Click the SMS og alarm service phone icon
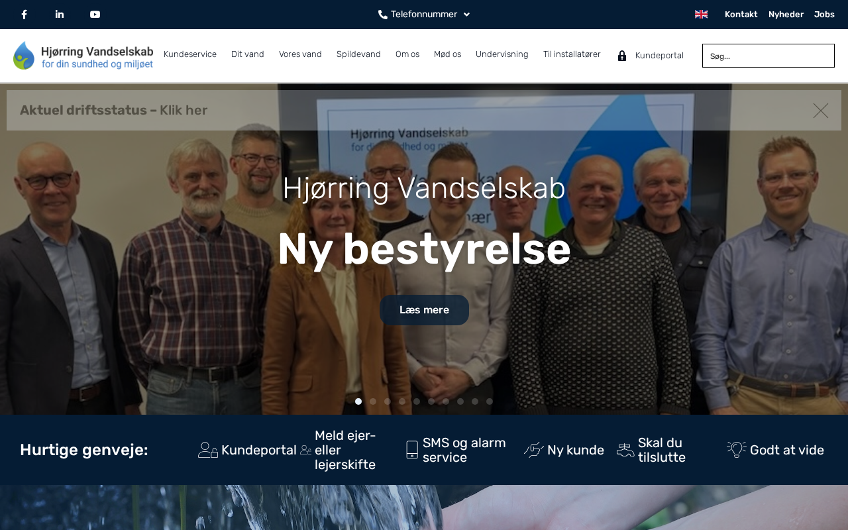The height and width of the screenshot is (530, 848). (412, 450)
